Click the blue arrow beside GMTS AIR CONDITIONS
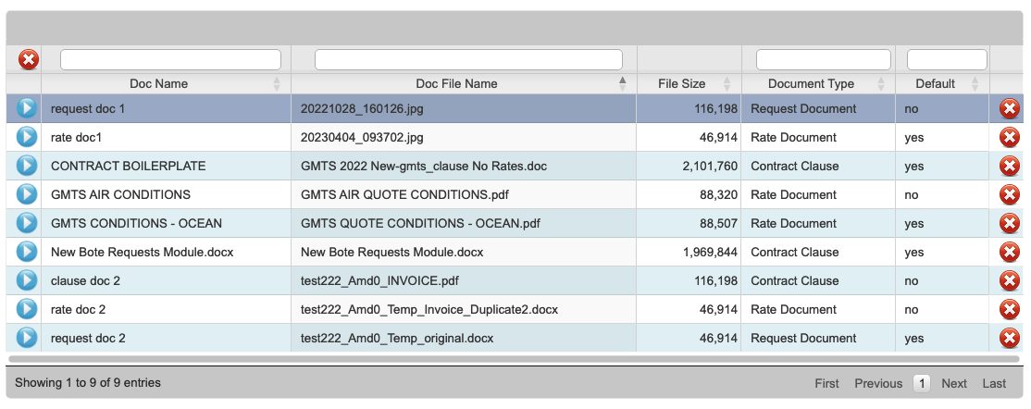 pyautogui.click(x=27, y=194)
